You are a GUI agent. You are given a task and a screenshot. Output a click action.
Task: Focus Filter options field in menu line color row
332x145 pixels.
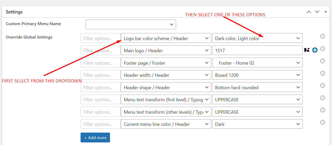pos(101,124)
